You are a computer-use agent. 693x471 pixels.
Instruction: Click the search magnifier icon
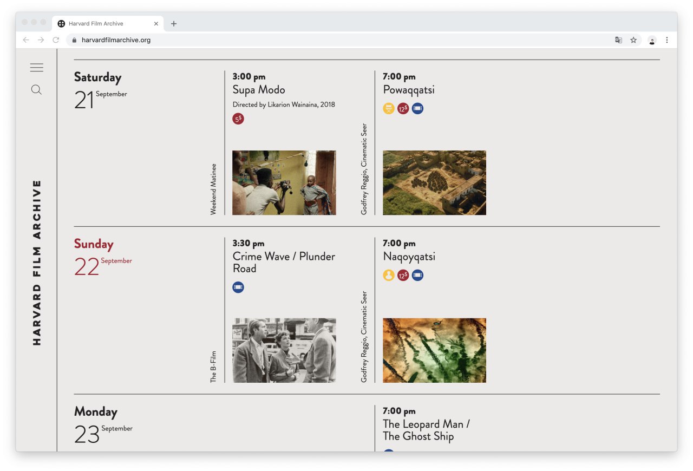click(x=36, y=90)
